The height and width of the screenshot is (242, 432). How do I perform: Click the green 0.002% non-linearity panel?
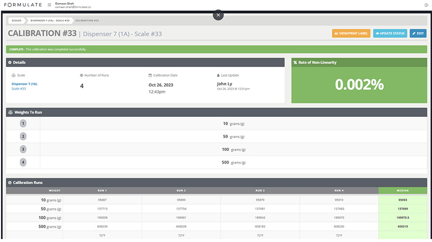[x=359, y=85]
